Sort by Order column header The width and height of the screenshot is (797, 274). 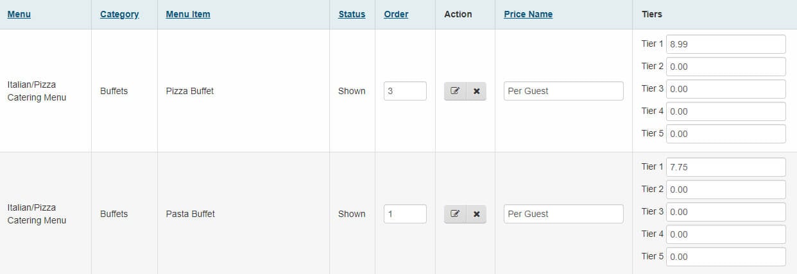(x=396, y=14)
